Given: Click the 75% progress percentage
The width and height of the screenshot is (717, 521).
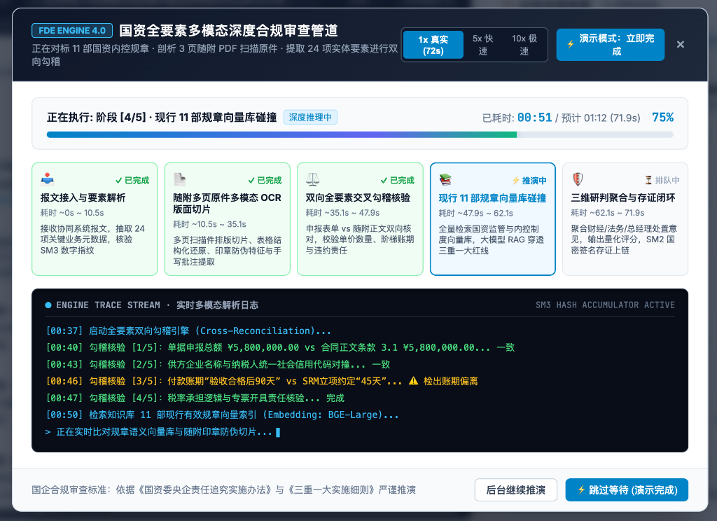Looking at the screenshot, I should coord(662,118).
